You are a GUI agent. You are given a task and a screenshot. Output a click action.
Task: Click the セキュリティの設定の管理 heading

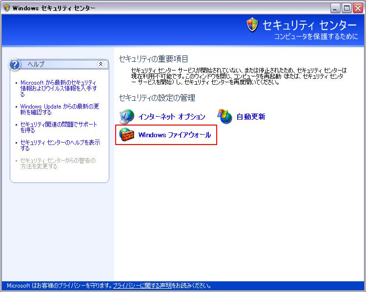coord(157,98)
